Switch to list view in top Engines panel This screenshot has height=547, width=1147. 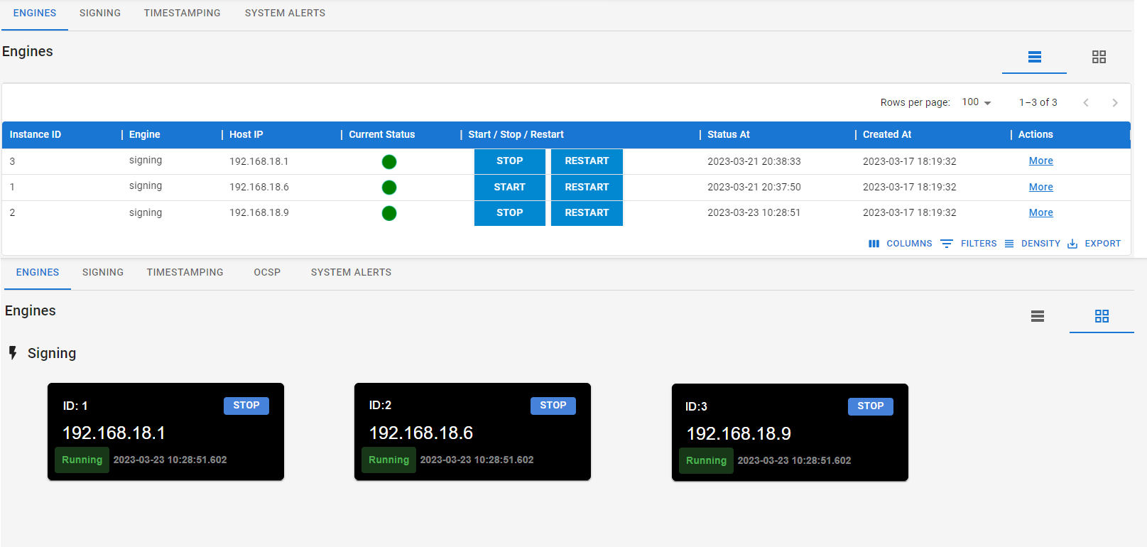pos(1034,57)
